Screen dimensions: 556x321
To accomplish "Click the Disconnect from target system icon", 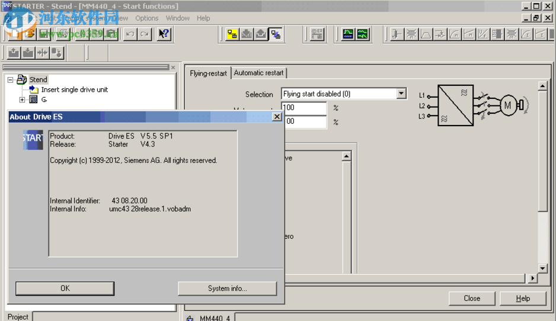I will coord(276,34).
